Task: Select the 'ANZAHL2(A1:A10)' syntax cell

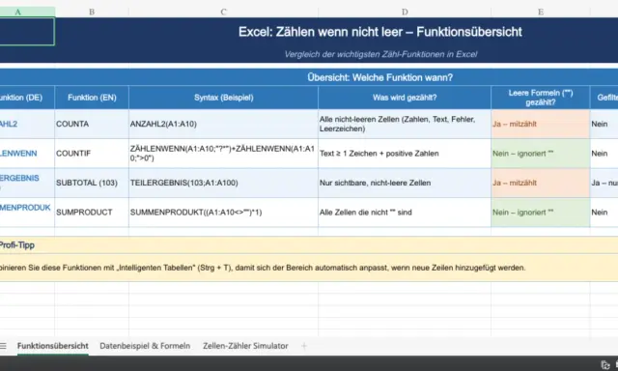Action: (223, 124)
